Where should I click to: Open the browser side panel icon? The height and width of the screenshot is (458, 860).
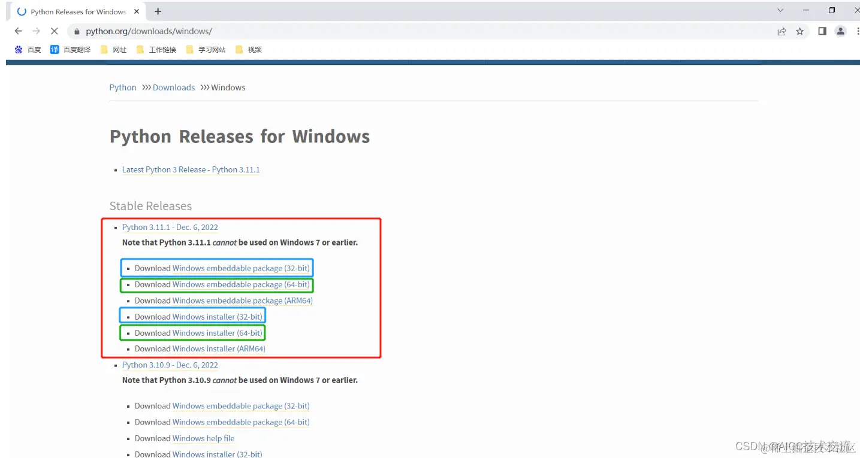(822, 31)
